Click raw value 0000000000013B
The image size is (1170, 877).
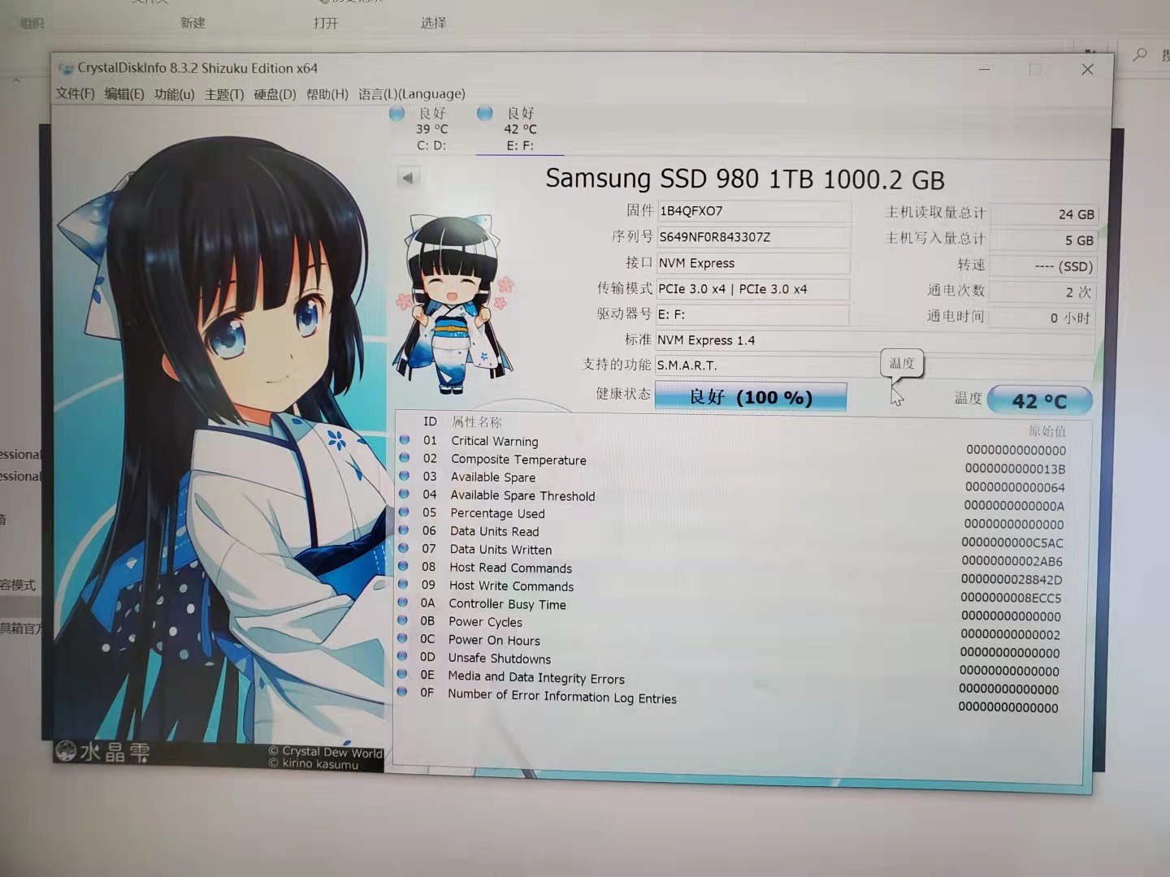[1015, 469]
